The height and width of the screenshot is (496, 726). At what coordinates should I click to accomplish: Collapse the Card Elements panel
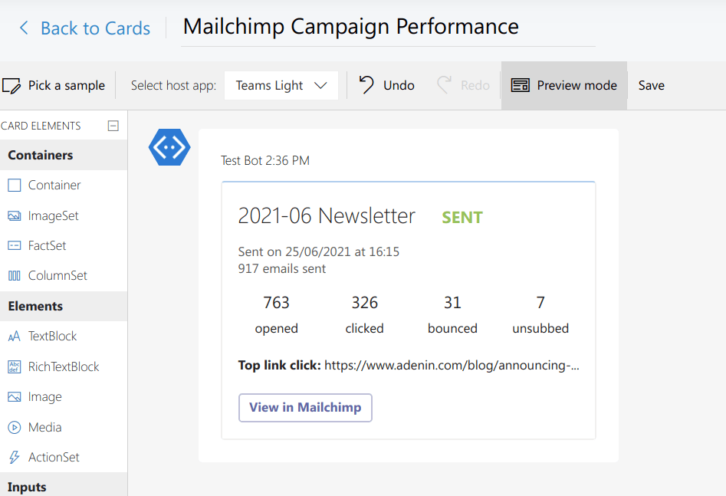[x=113, y=126]
